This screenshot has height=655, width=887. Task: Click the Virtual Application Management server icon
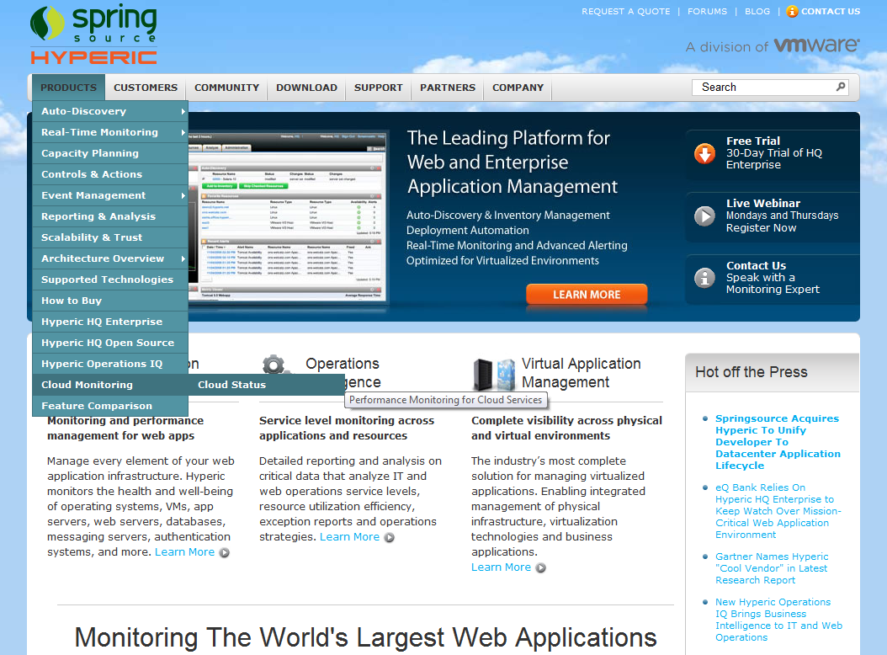pyautogui.click(x=494, y=374)
